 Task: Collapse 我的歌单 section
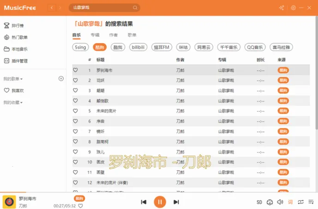coord(13,79)
